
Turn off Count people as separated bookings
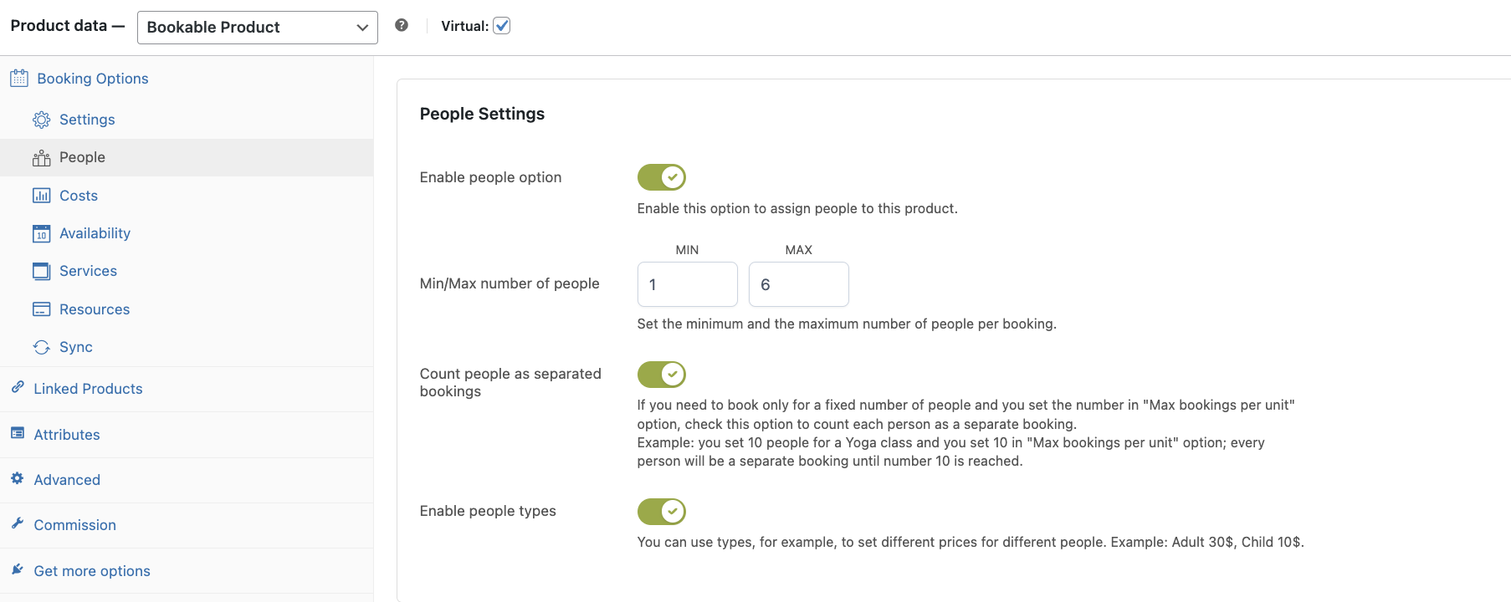[x=662, y=375]
